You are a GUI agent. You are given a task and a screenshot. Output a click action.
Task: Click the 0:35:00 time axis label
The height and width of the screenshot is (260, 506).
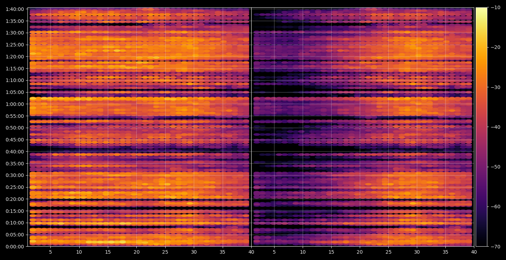(x=15, y=164)
